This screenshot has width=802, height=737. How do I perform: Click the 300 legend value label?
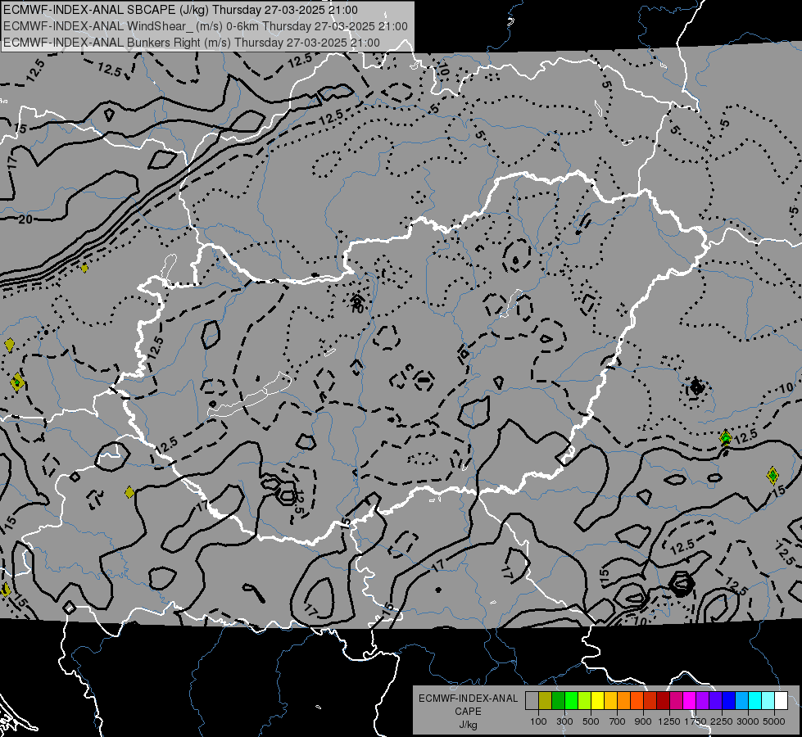pos(564,721)
